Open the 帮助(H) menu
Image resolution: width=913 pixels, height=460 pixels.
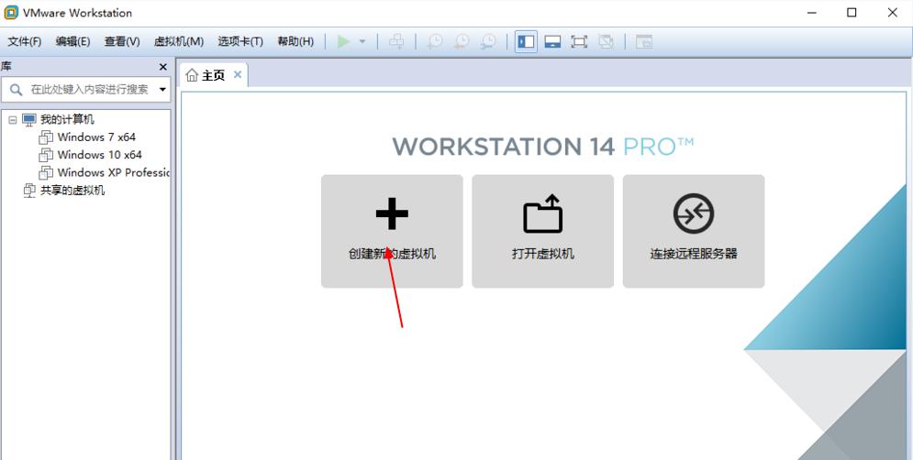pos(295,41)
